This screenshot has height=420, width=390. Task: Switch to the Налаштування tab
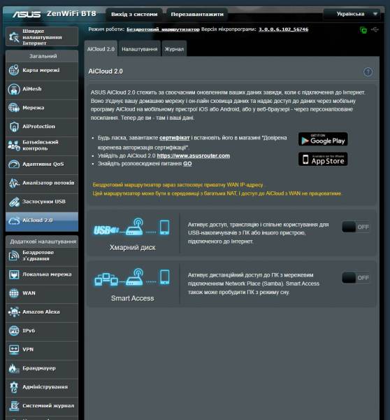click(139, 49)
